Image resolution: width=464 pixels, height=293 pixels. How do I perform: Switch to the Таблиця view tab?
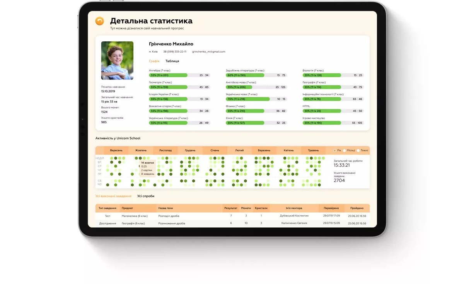click(172, 61)
